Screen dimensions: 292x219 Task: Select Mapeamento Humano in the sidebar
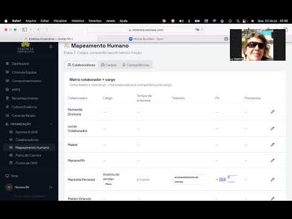(29, 148)
